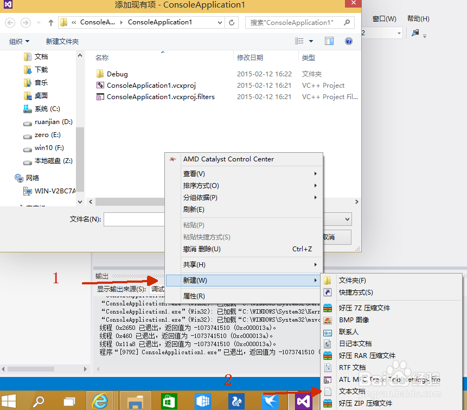Open the recent locations dropdown arrow
Screen dimensions: 467x410
pyautogui.click(x=39, y=23)
